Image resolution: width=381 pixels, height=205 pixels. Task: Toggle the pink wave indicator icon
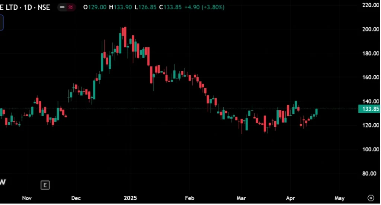[x=71, y=7]
